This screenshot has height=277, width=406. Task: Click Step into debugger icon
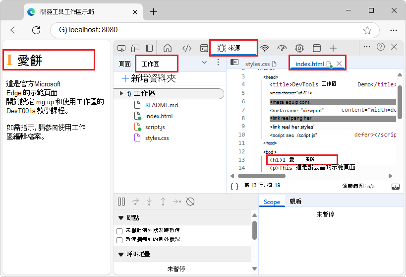tap(149, 202)
